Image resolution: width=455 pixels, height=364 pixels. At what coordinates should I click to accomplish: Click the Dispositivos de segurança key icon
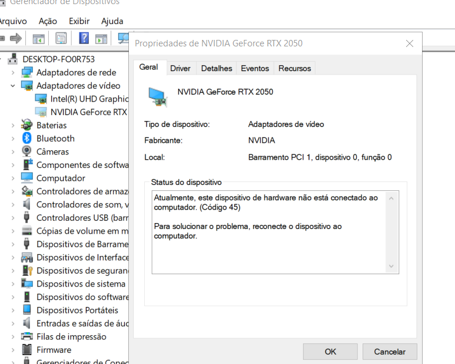pyautogui.click(x=28, y=270)
